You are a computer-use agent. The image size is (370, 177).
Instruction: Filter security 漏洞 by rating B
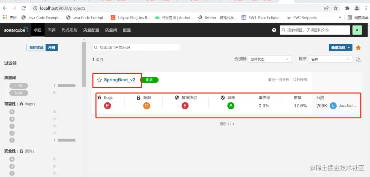click(x=12, y=166)
